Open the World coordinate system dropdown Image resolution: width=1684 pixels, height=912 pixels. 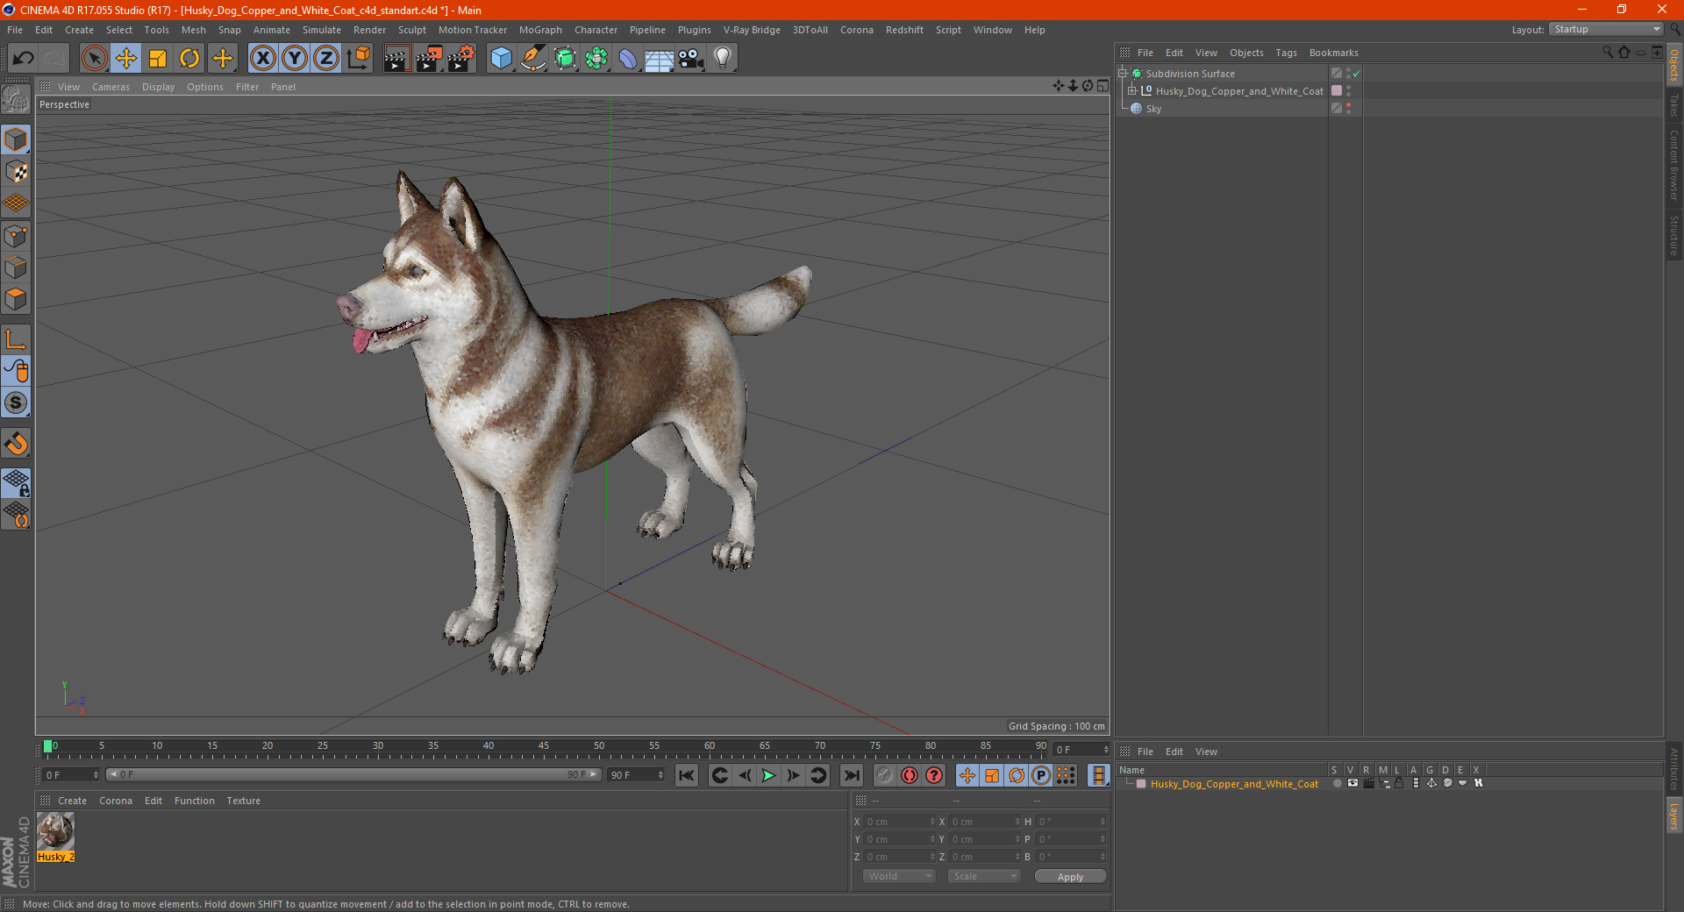[x=899, y=876]
